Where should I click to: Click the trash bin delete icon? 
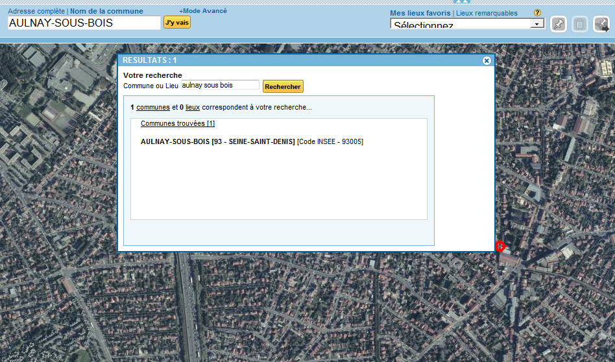580,25
